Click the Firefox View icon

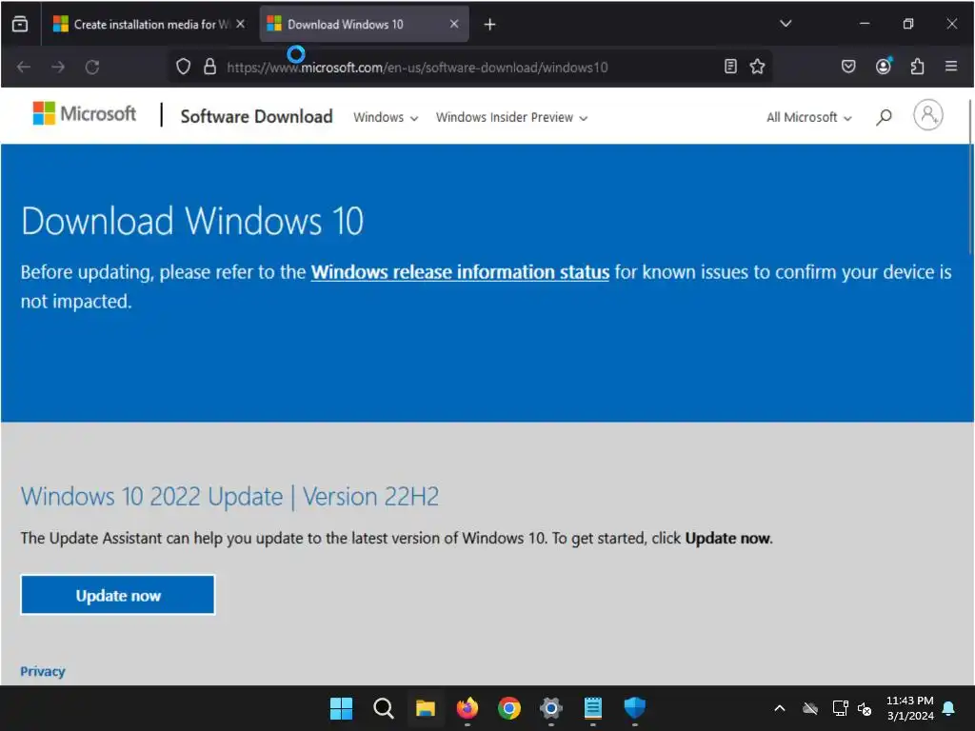coord(20,24)
